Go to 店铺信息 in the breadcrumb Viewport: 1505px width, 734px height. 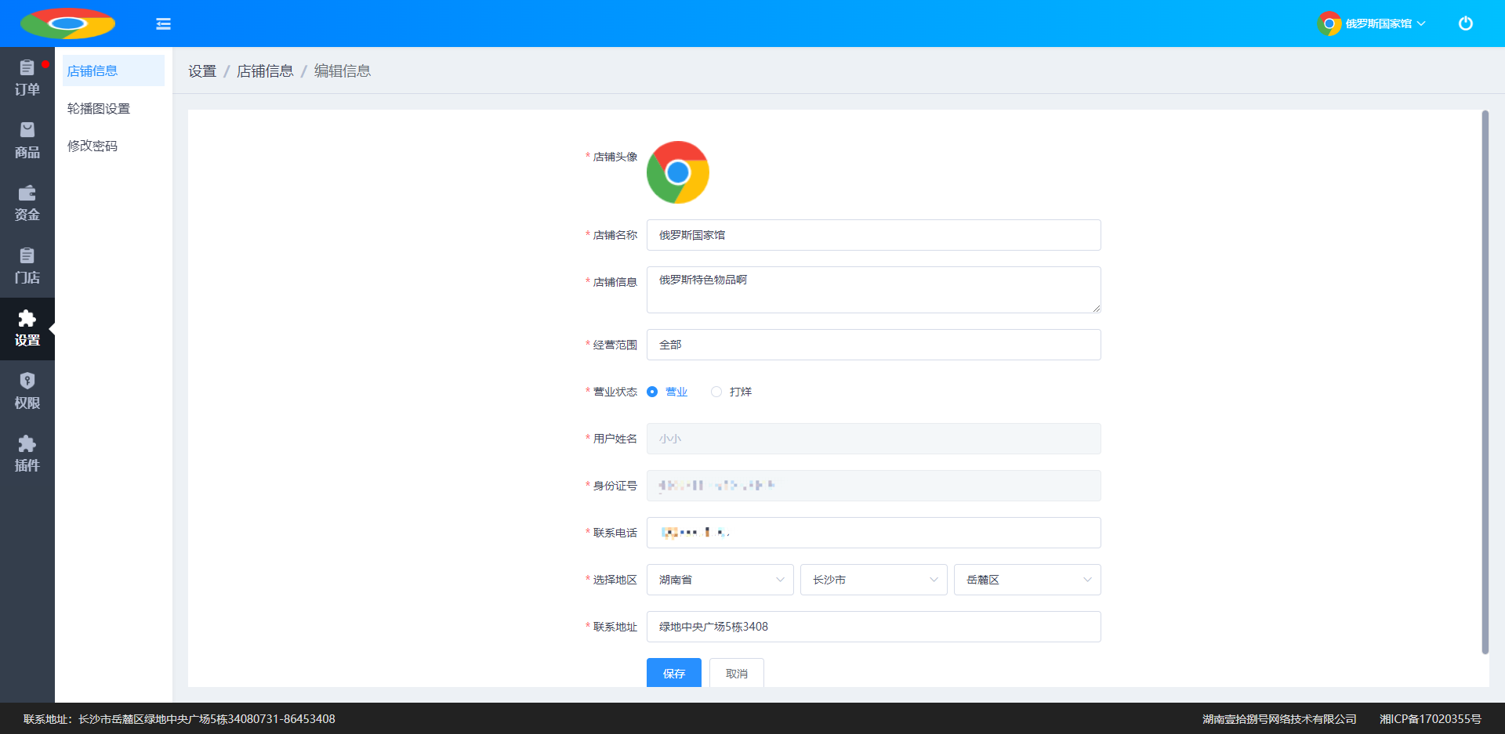pyautogui.click(x=265, y=71)
